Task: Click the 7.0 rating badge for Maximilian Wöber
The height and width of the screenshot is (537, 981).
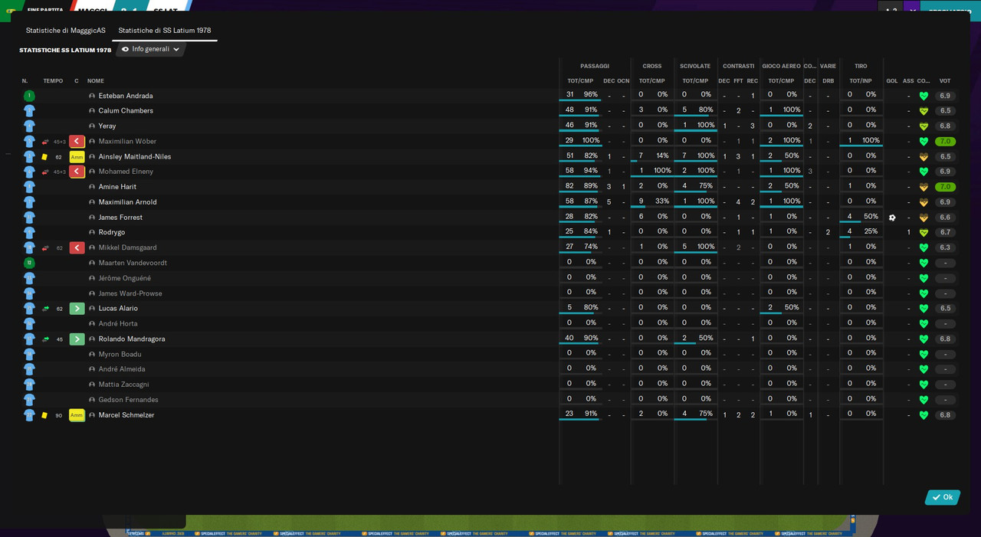Action: (945, 142)
